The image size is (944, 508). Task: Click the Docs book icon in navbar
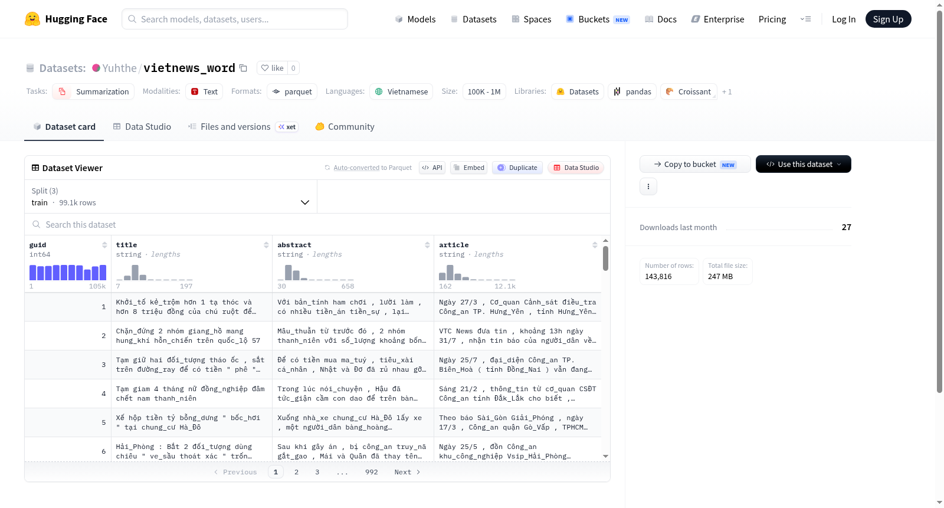pos(649,19)
